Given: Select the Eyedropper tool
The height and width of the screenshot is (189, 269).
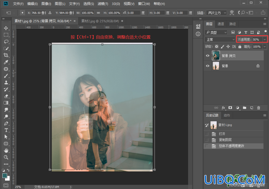Looking at the screenshot, I should (6, 62).
